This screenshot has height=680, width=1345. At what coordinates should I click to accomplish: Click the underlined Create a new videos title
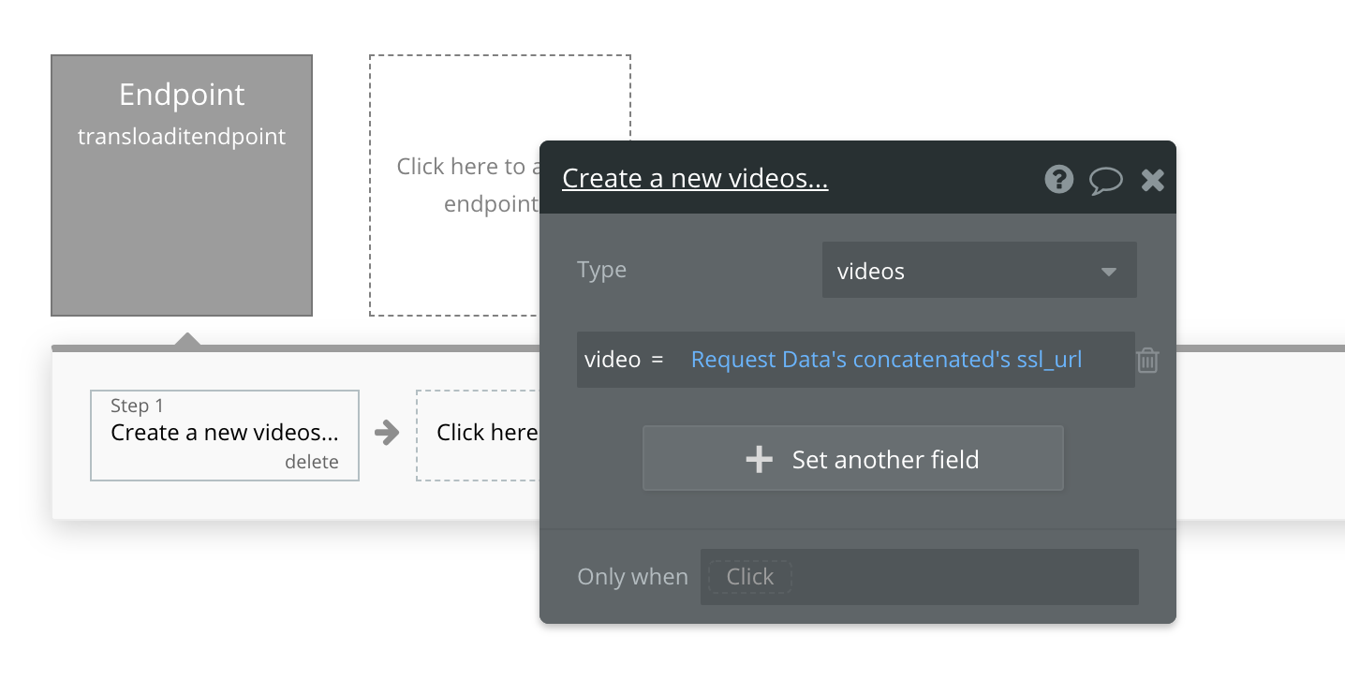tap(695, 179)
